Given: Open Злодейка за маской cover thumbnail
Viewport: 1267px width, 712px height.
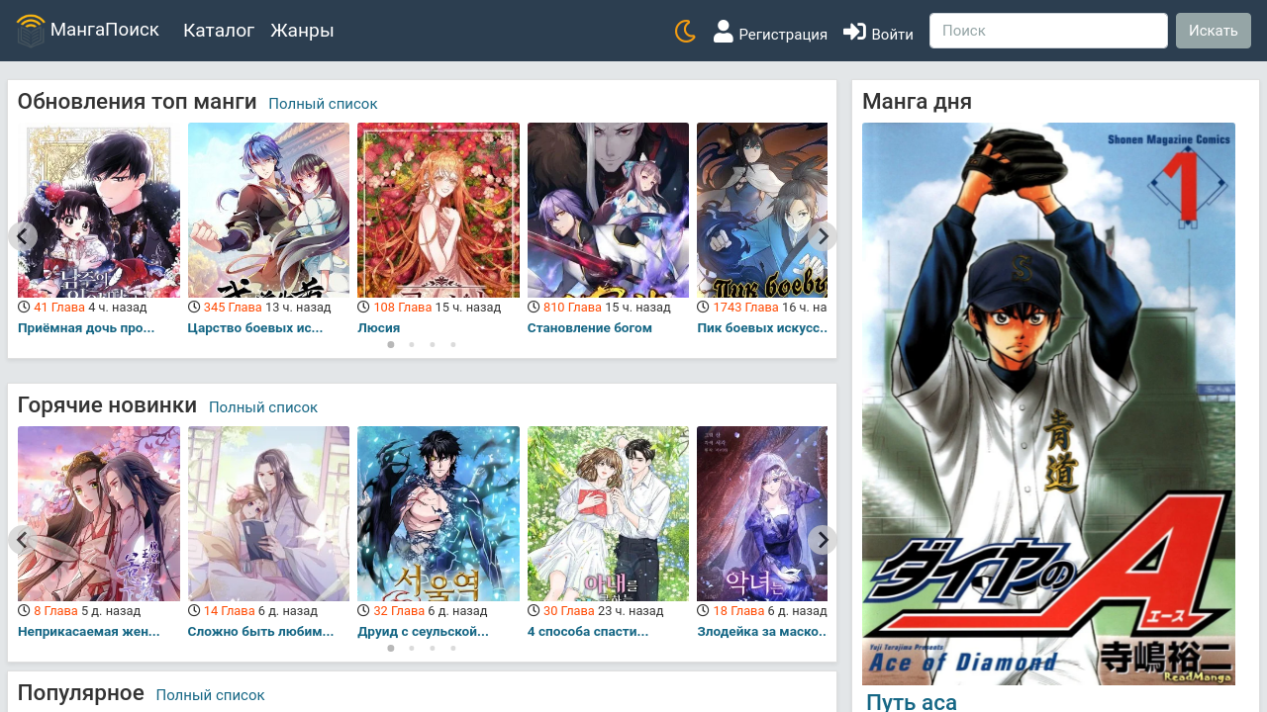Looking at the screenshot, I should [762, 513].
